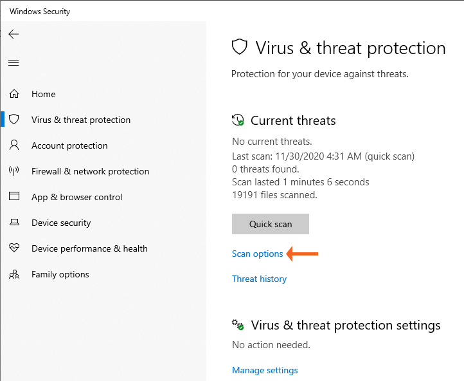
Task: Select Account protection menu item
Action: coord(69,145)
